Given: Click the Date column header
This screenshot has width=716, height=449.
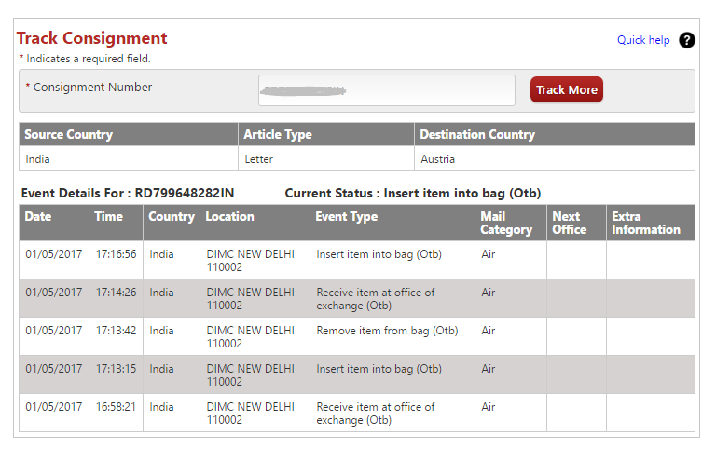Looking at the screenshot, I should click(38, 217).
